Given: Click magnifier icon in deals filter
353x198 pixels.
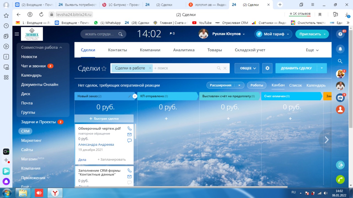Looking at the screenshot, I should [219, 68].
